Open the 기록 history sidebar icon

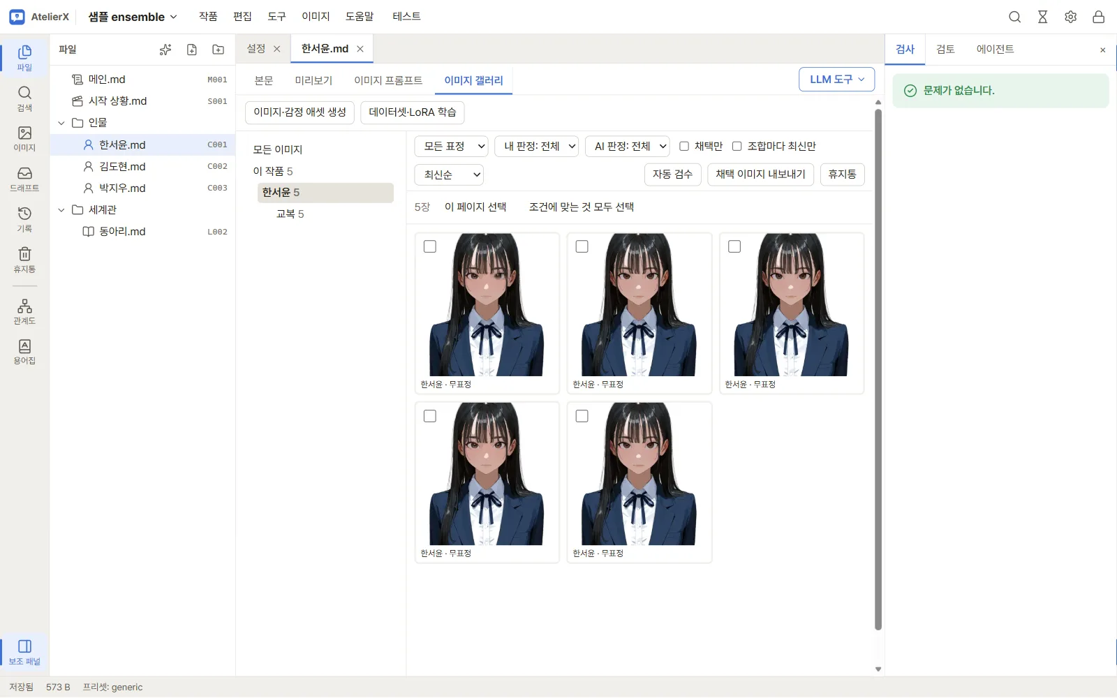24,219
